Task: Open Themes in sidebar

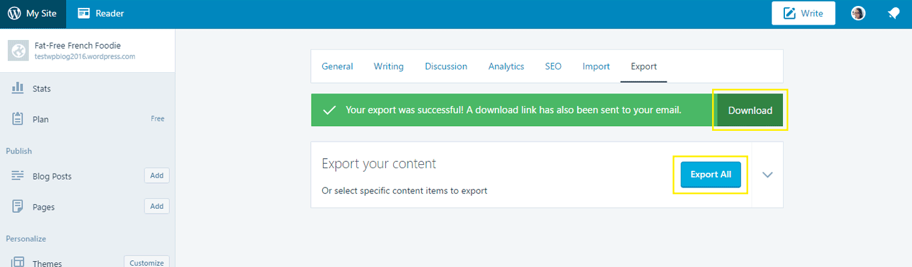Action: pyautogui.click(x=47, y=263)
